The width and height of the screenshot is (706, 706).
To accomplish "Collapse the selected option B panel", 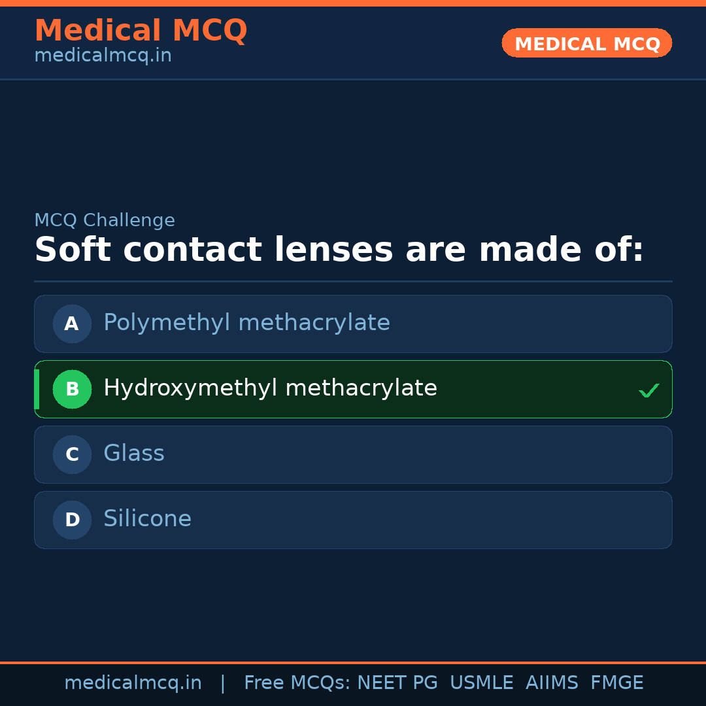I will (353, 389).
